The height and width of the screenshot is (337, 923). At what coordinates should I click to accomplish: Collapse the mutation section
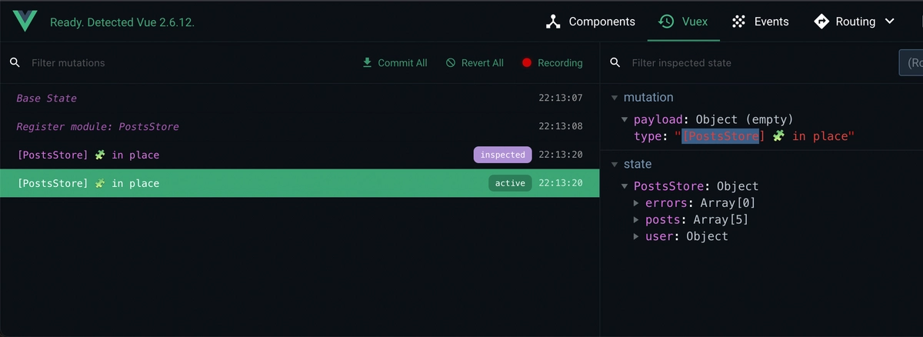point(614,98)
